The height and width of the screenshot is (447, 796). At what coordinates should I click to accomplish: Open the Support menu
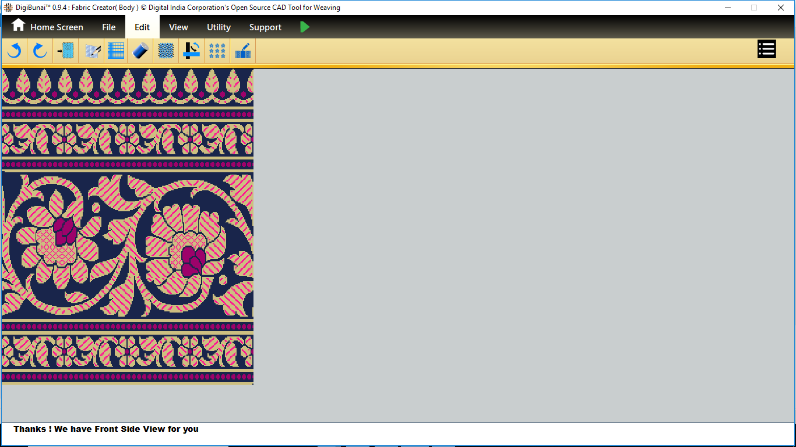tap(265, 27)
